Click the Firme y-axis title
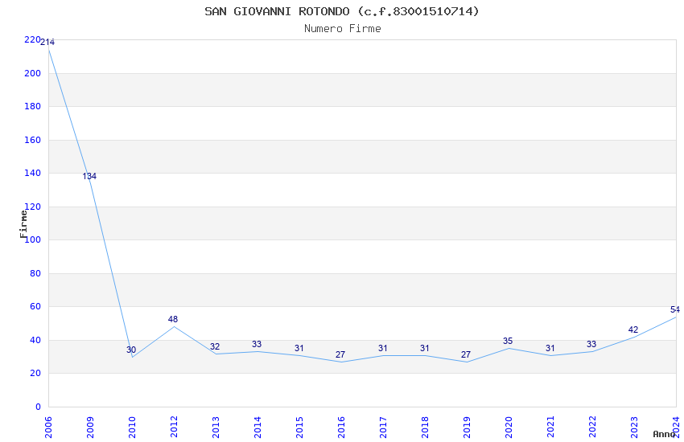The width and height of the screenshot is (684, 442). point(23,224)
